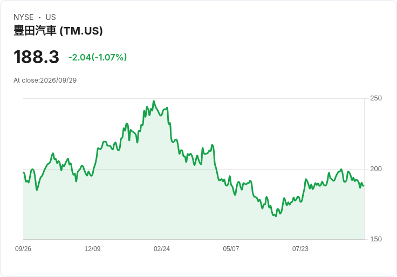
Task: Click the left starting point of the price line
Action: coord(24,173)
